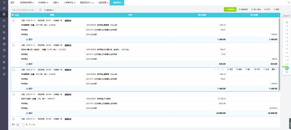
Task: Close the 发票 tab with its x
Action: [x=58, y=3]
